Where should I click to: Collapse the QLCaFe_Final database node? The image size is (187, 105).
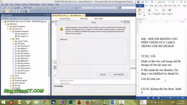tap(8, 29)
